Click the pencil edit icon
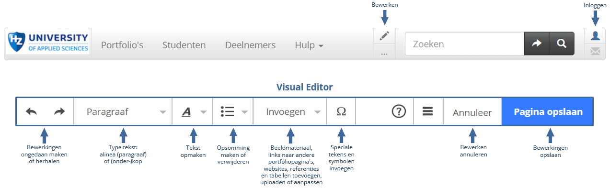This screenshot has width=610, height=188. click(384, 36)
